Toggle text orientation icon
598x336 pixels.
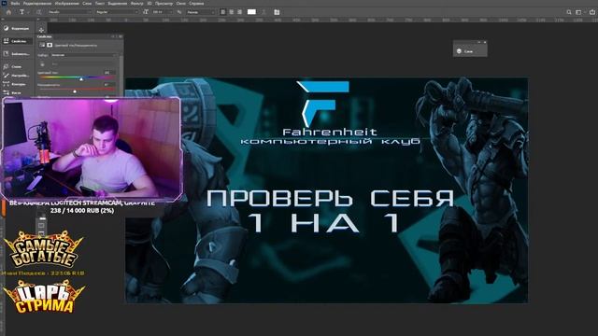coord(38,12)
